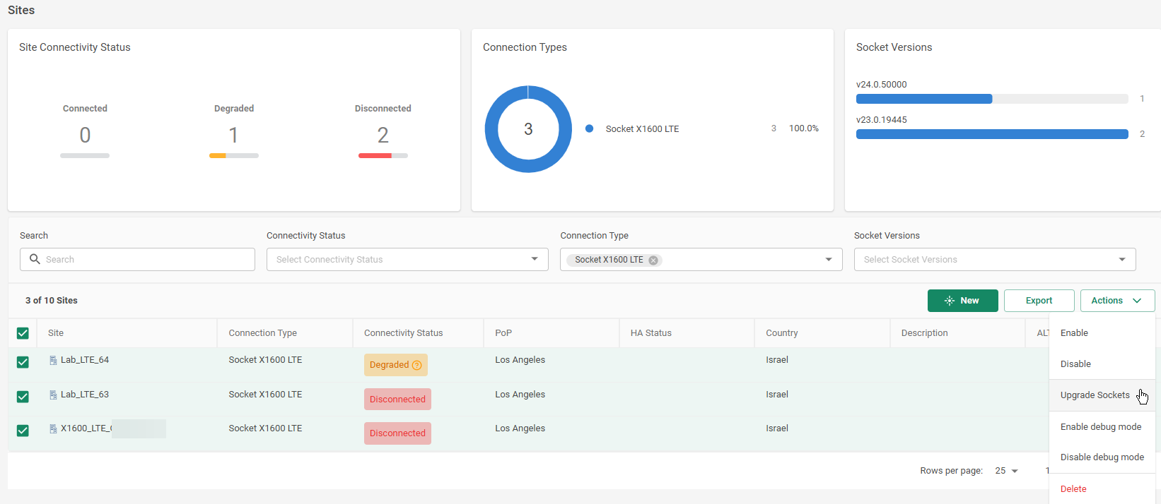Viewport: 1161px width, 504px height.
Task: Click the New site button
Action: [x=962, y=301]
